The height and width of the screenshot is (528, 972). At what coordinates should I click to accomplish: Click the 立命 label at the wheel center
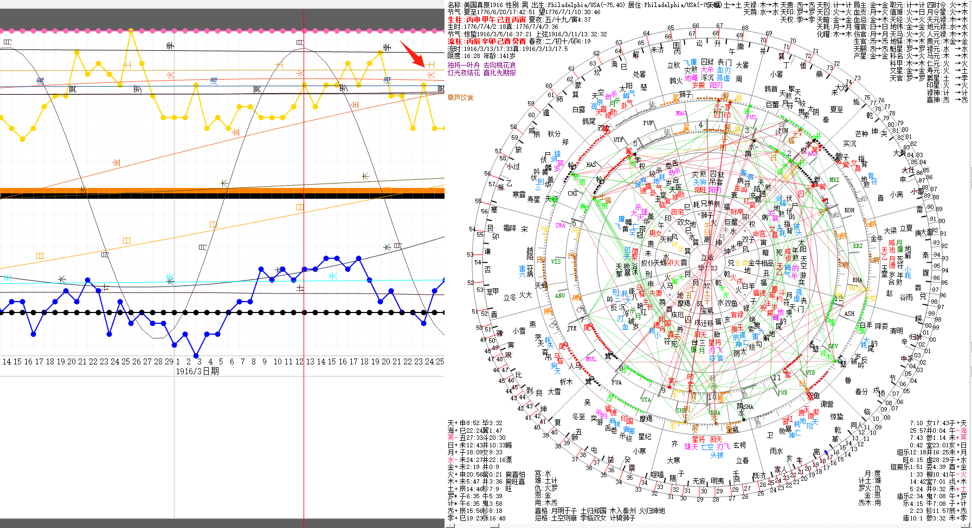tap(707, 258)
